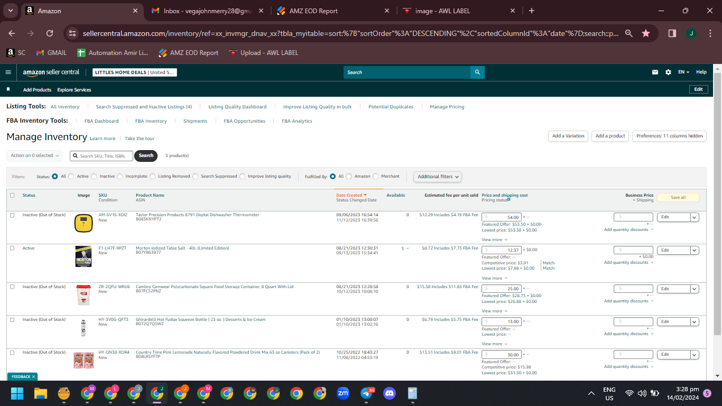
Task: Select the Active status filter radio
Action: pos(71,177)
